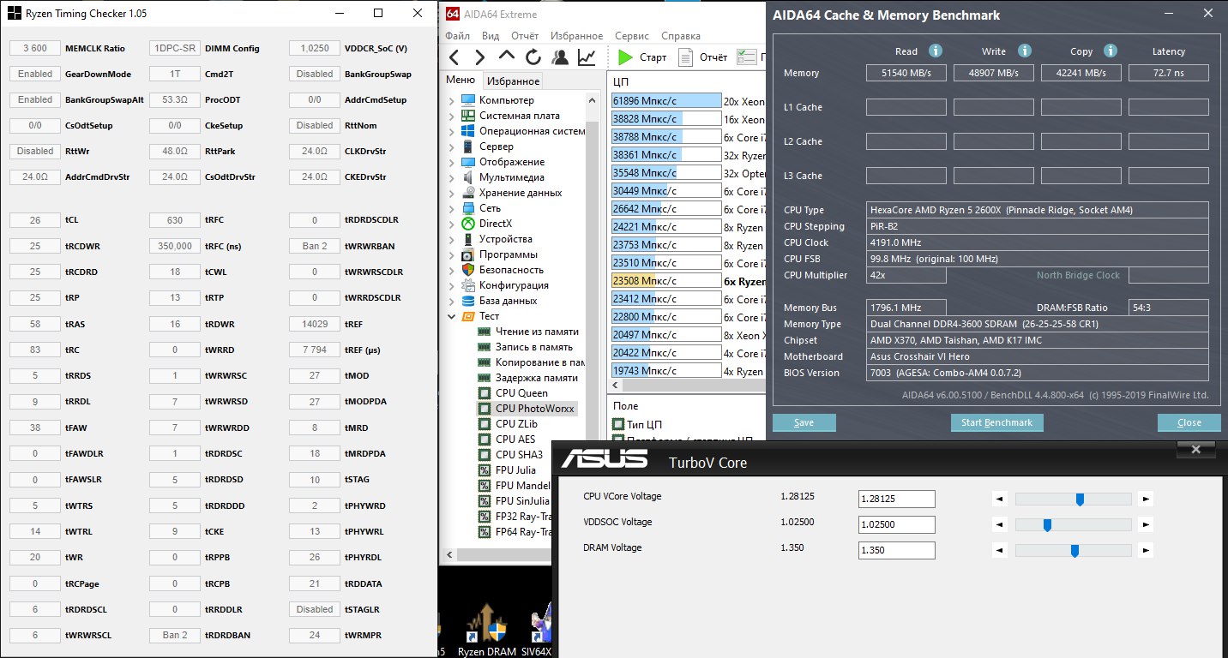Click the tCL value field in Timing Checker
Viewport: 1228px width, 658px height.
pyautogui.click(x=35, y=219)
